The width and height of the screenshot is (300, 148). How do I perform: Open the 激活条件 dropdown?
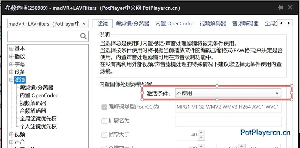228,93
